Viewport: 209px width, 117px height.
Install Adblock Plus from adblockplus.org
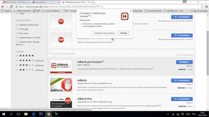click(182, 99)
